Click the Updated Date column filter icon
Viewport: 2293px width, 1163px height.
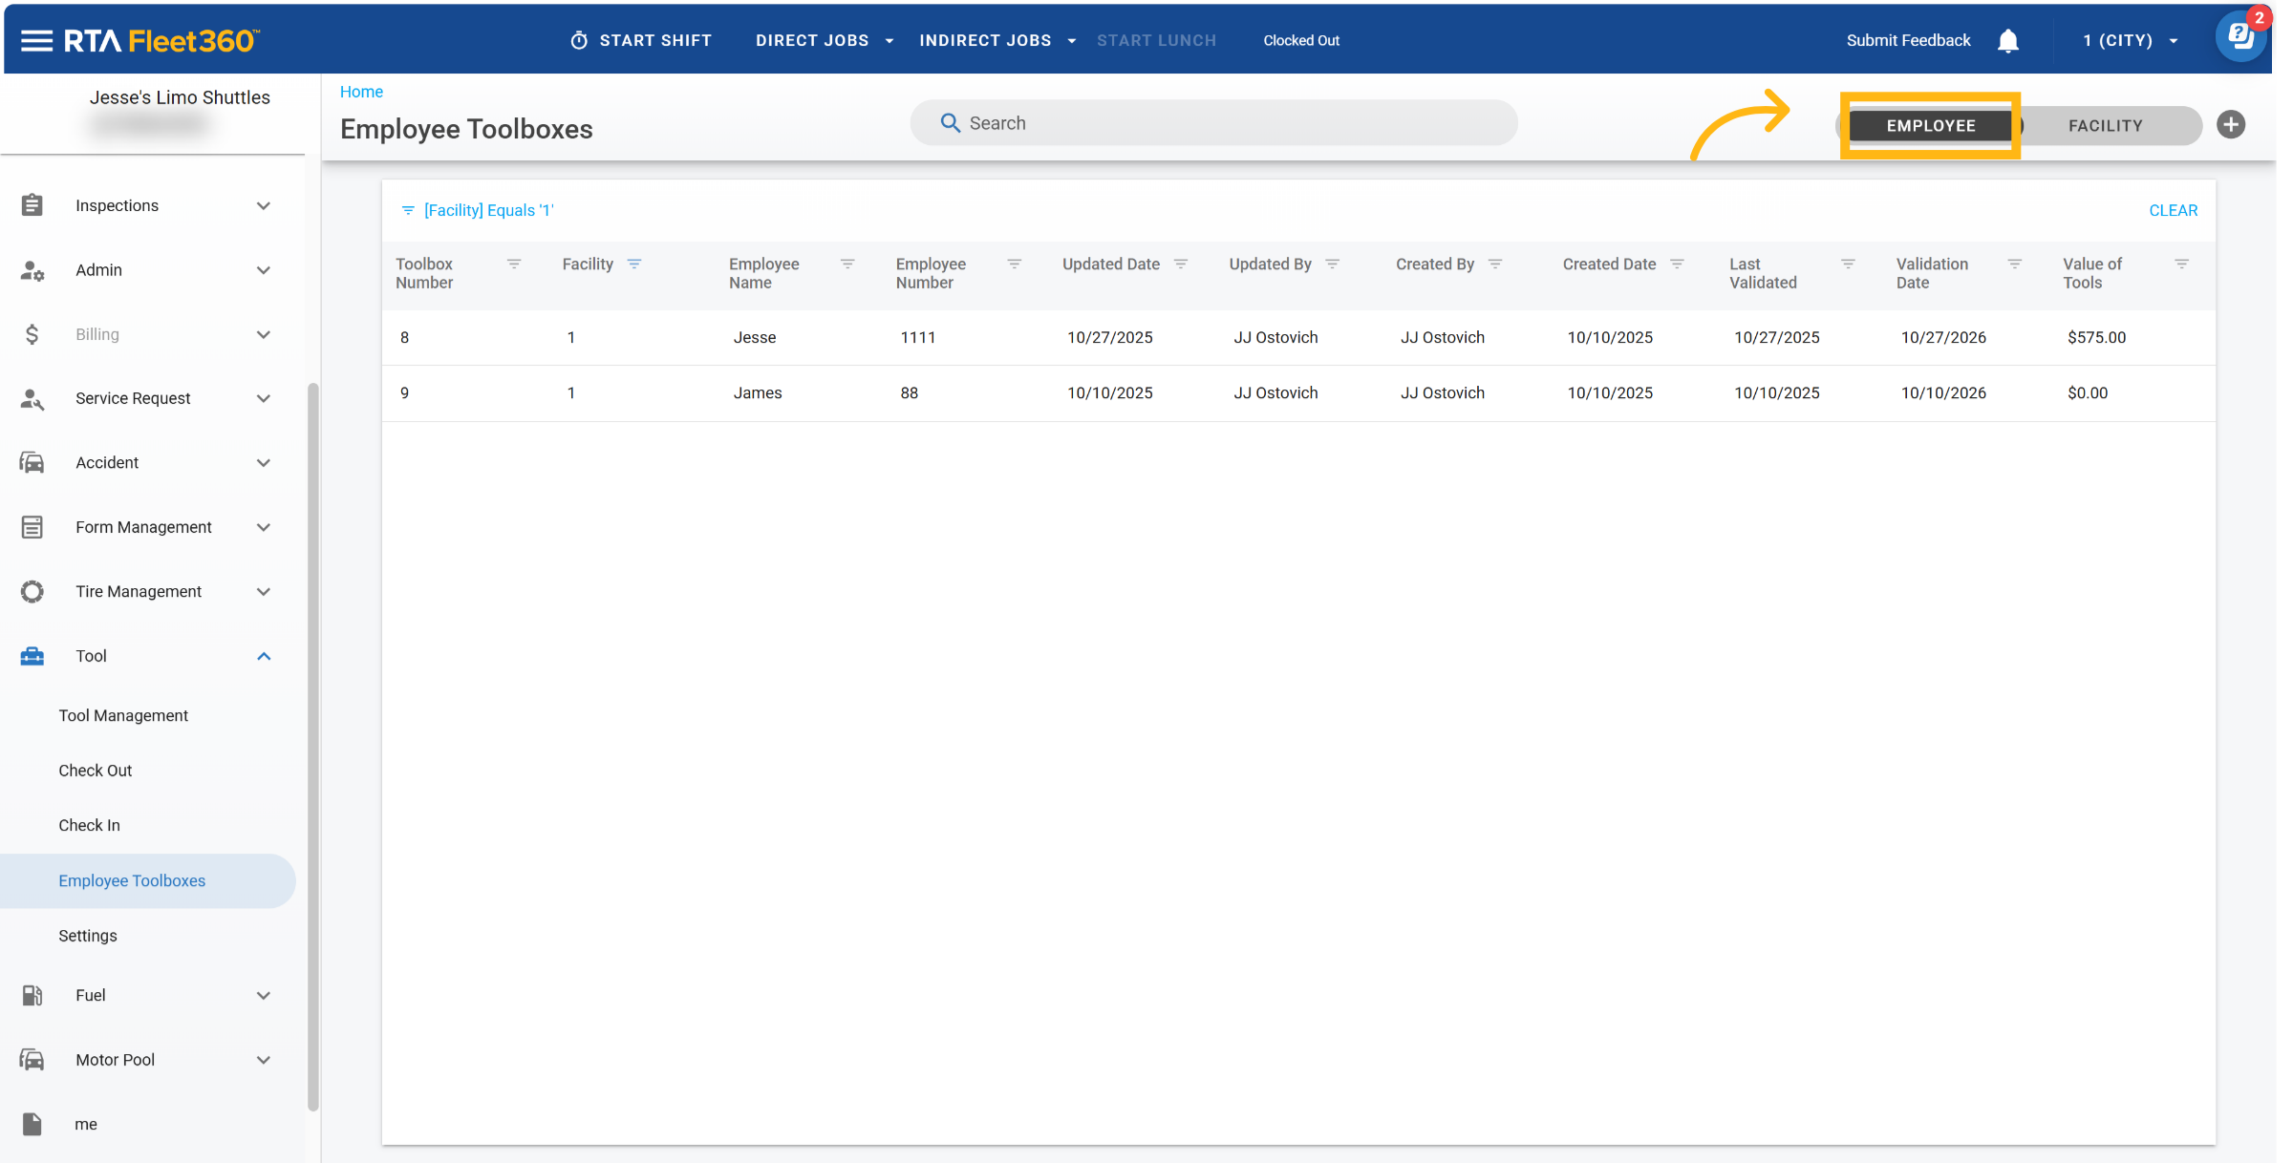coord(1181,264)
